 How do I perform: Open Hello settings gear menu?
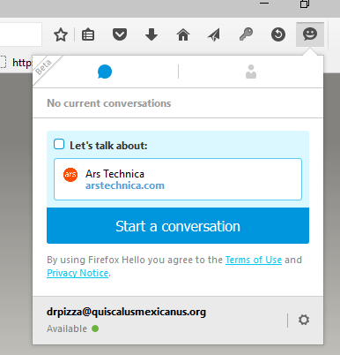[x=304, y=320]
